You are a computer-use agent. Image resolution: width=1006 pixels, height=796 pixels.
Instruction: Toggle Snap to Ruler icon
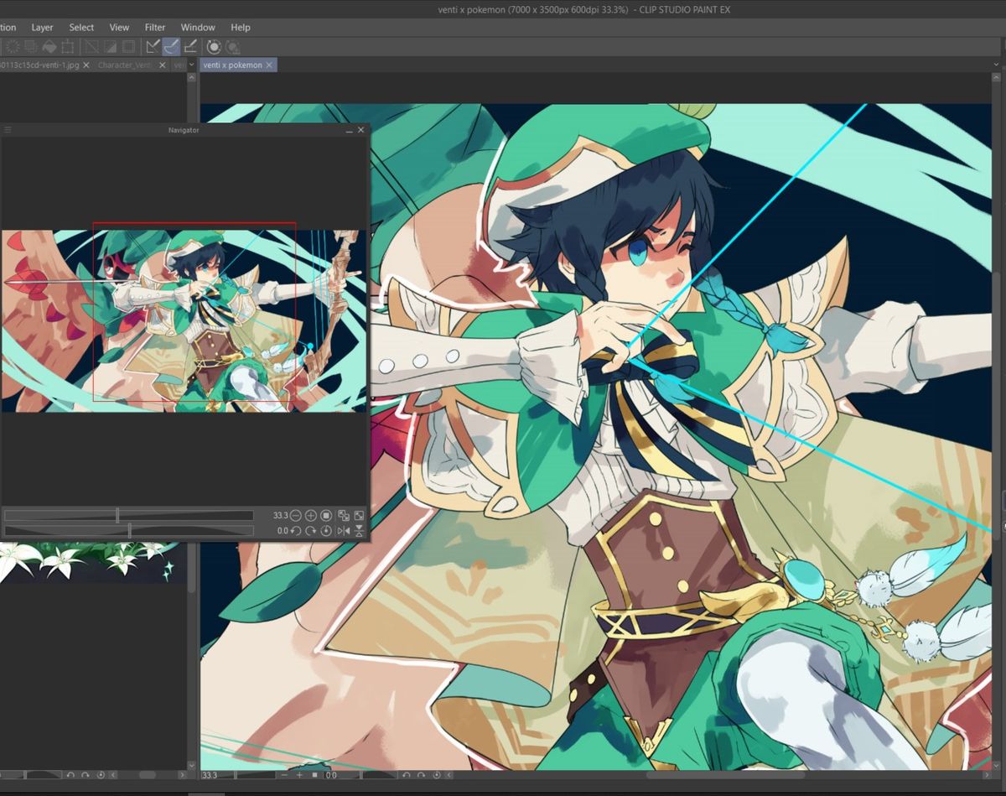click(153, 47)
